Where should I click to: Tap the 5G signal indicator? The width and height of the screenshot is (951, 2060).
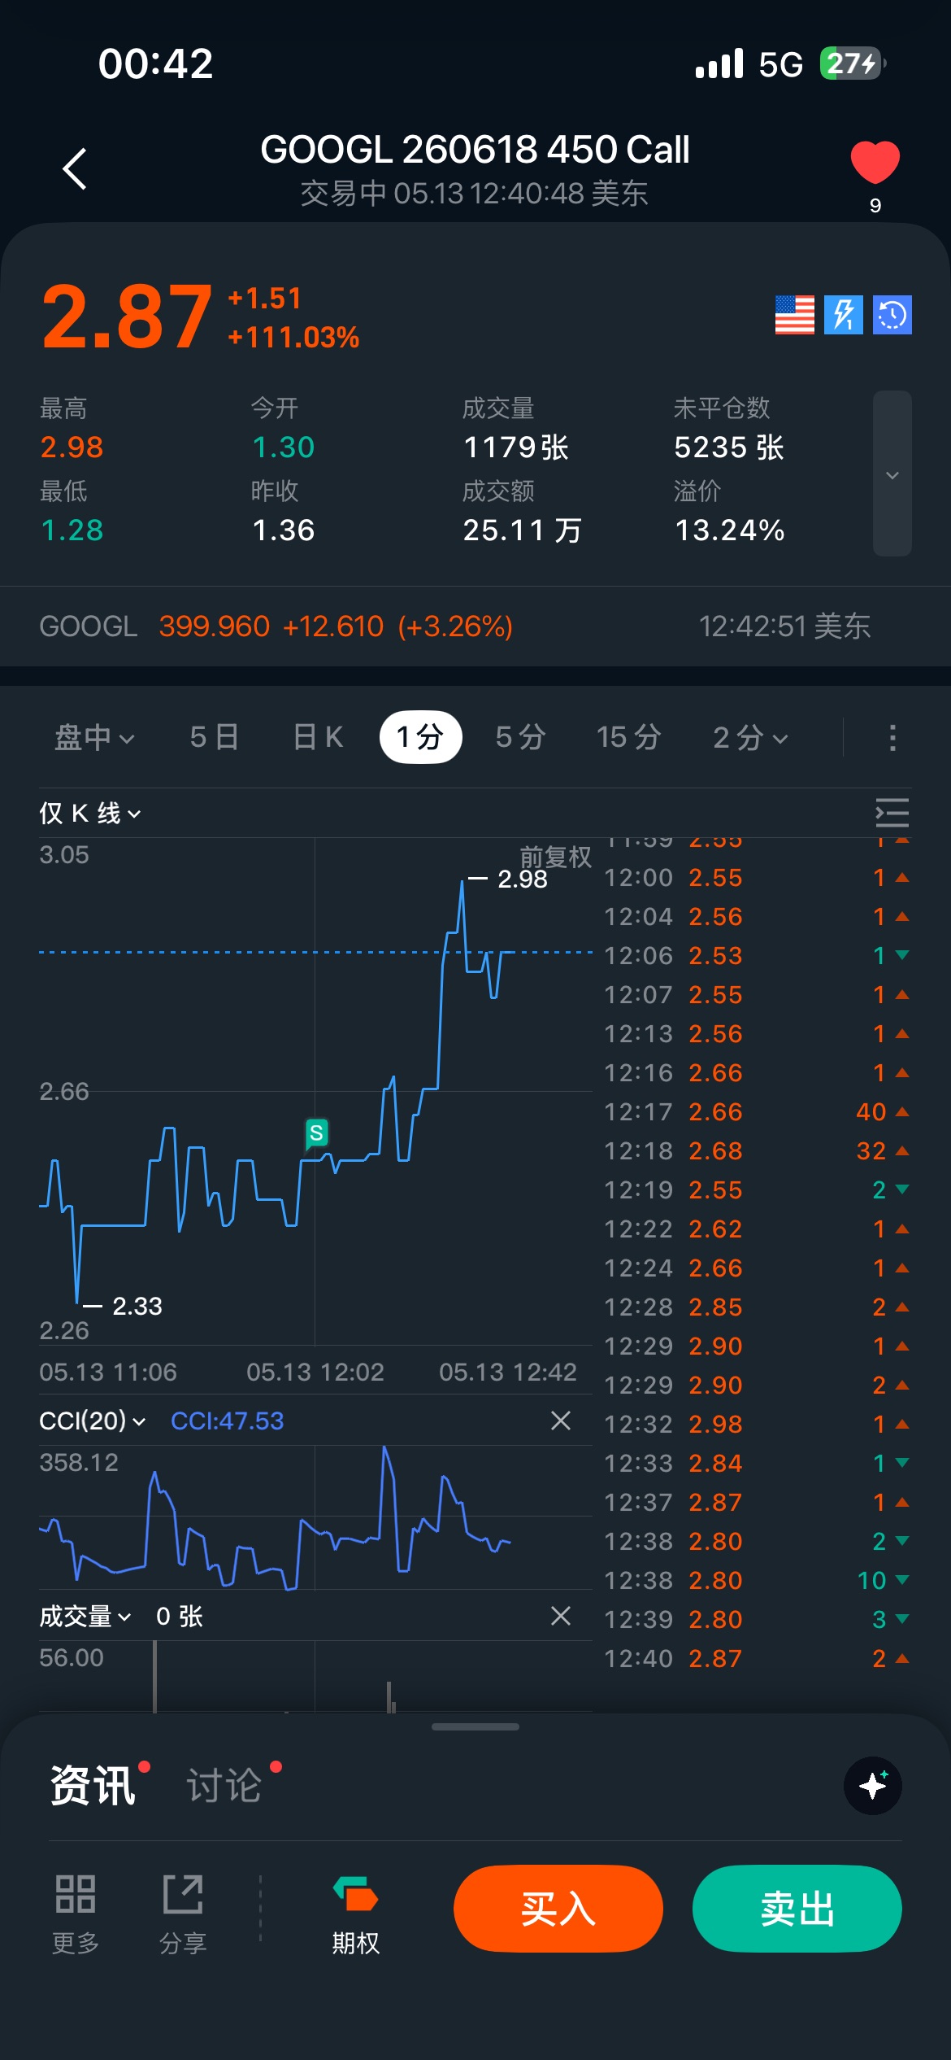[x=780, y=63]
